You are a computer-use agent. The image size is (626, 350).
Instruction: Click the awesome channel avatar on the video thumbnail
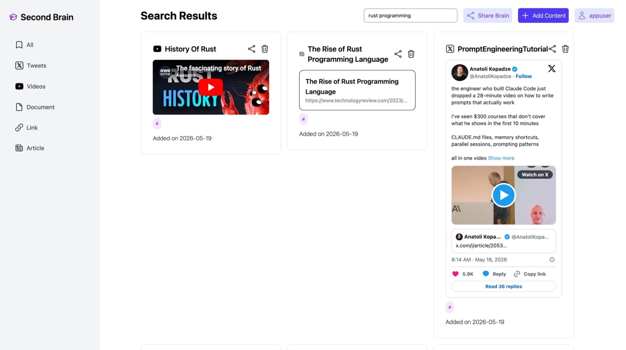(x=165, y=72)
